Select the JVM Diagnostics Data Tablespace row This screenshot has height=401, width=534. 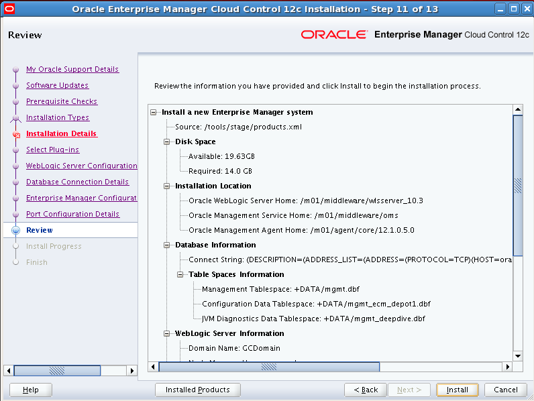[x=313, y=319]
